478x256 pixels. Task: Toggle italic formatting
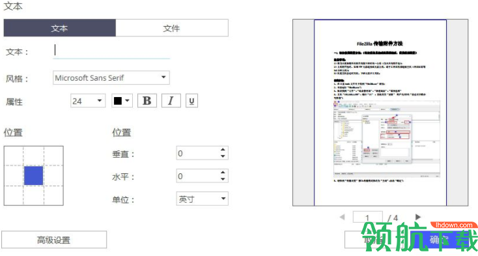click(171, 101)
